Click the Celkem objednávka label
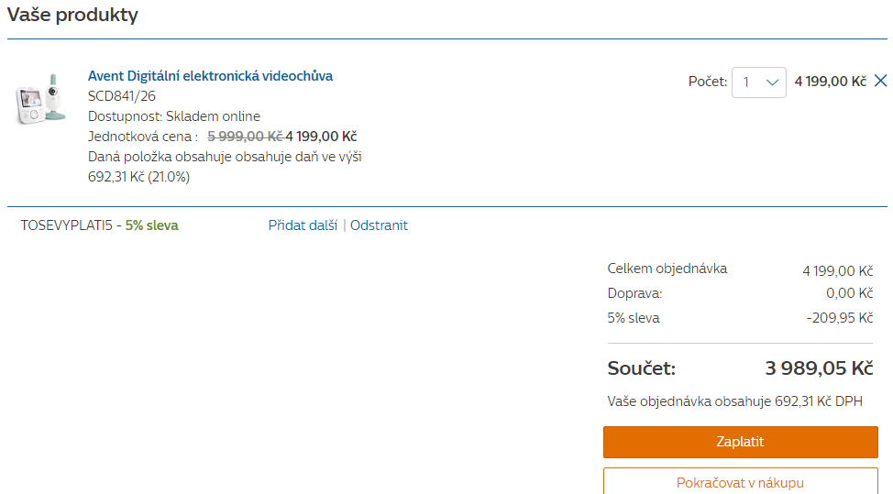The image size is (893, 494). 667,269
